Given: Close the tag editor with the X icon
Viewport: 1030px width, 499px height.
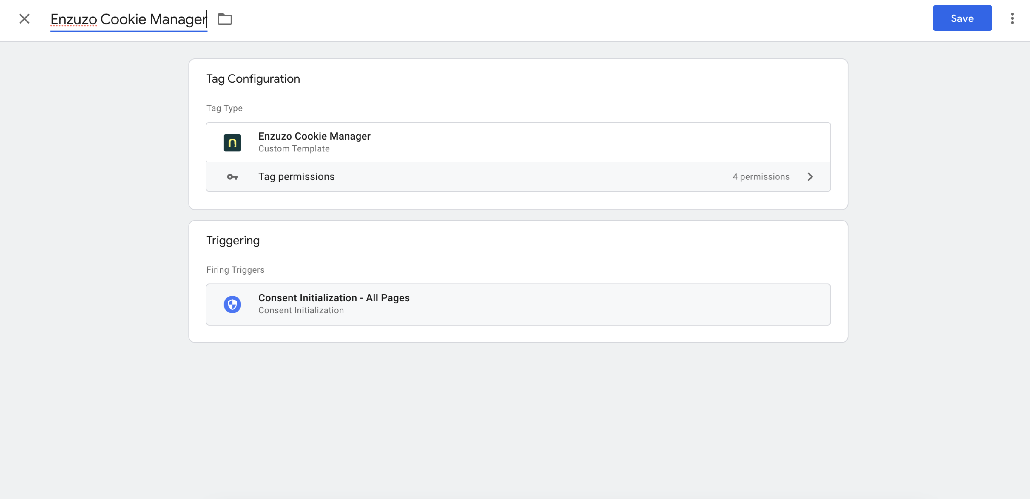Looking at the screenshot, I should coord(24,18).
